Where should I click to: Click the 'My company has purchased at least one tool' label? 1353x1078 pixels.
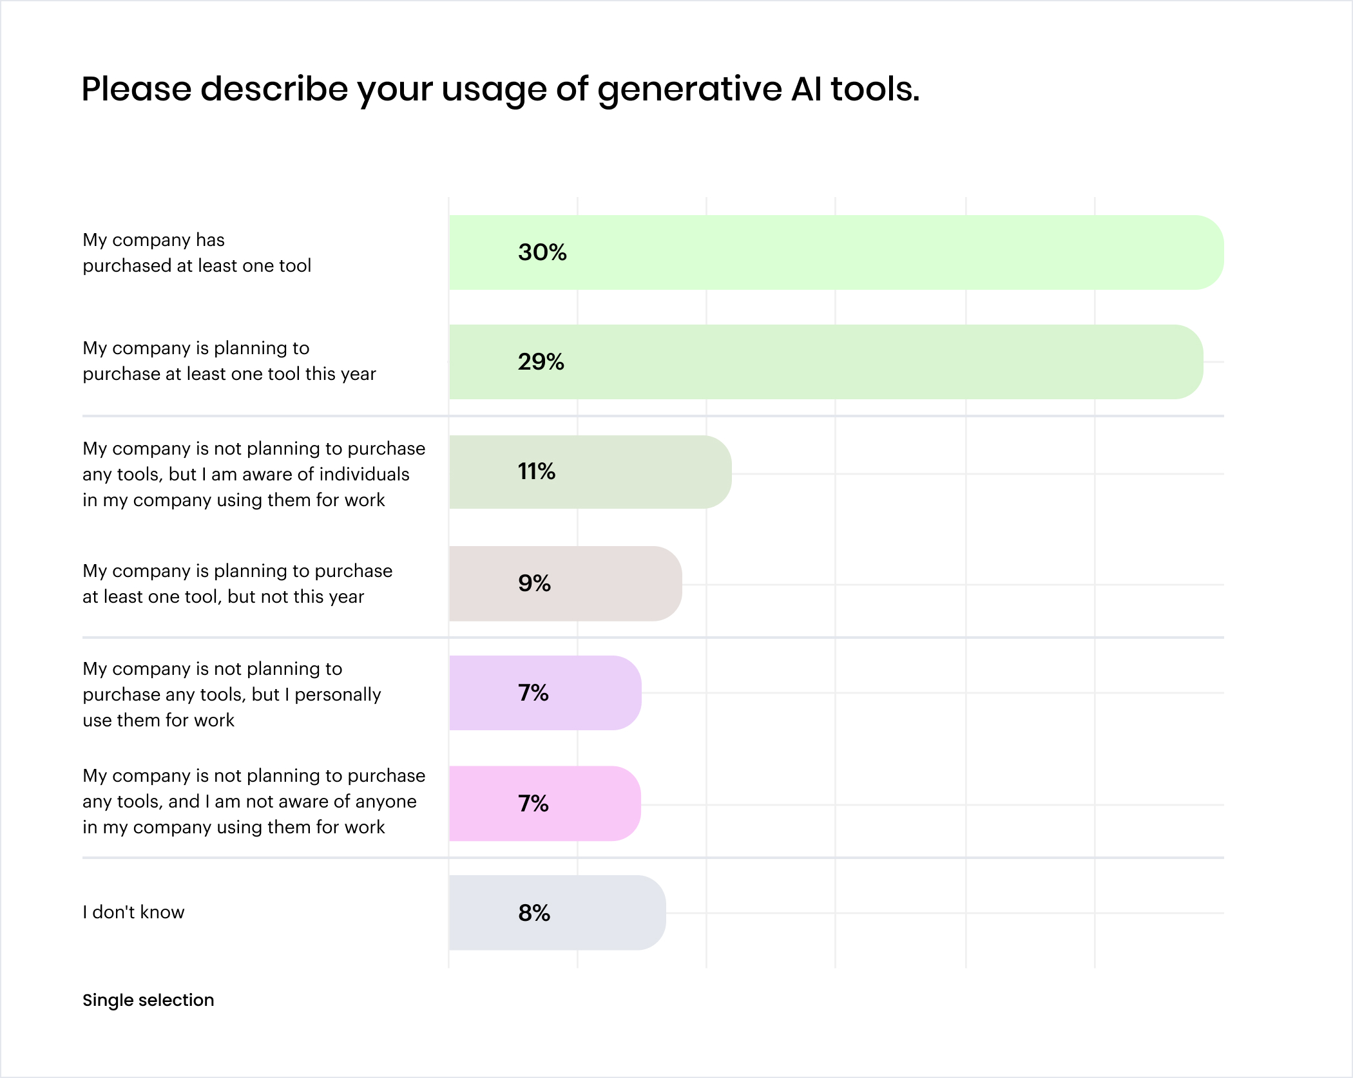click(197, 252)
